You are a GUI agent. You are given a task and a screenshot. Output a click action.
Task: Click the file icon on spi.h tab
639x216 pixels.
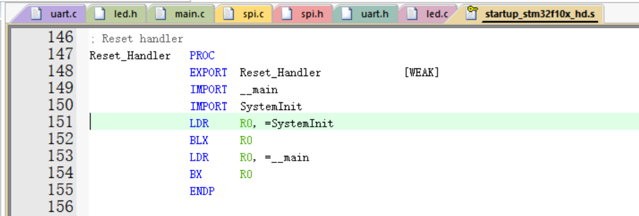click(288, 14)
